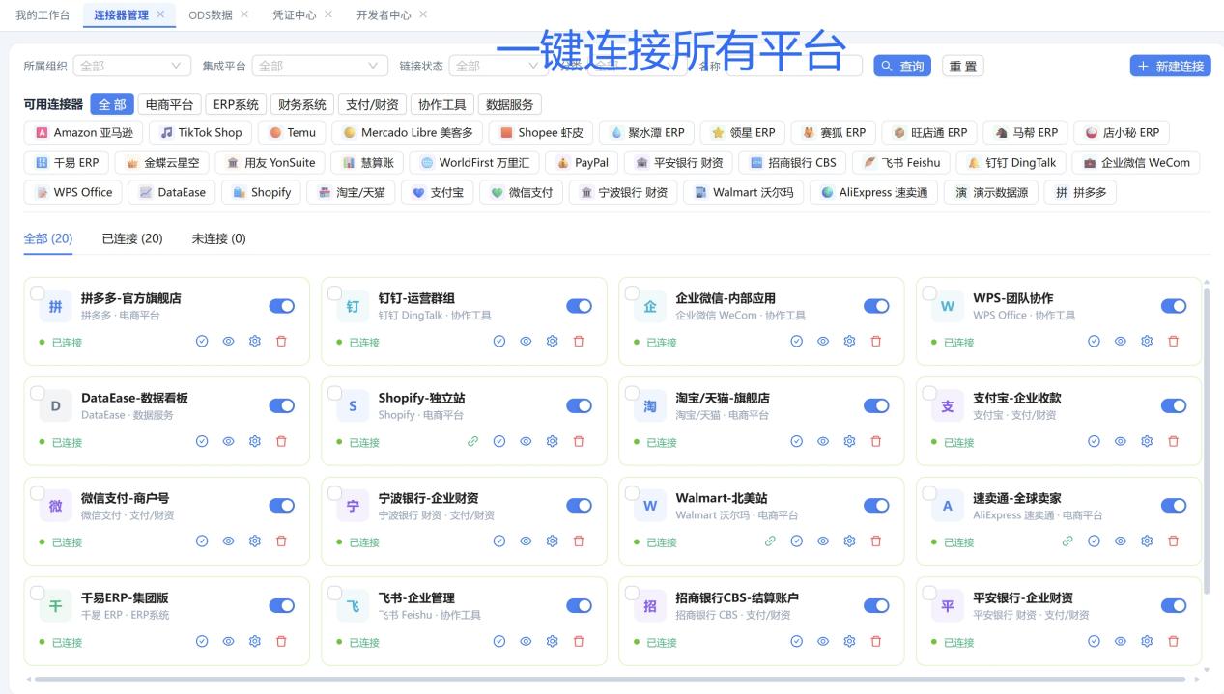
Task: Filter connectors by 支付/财资 category
Action: pyautogui.click(x=374, y=104)
